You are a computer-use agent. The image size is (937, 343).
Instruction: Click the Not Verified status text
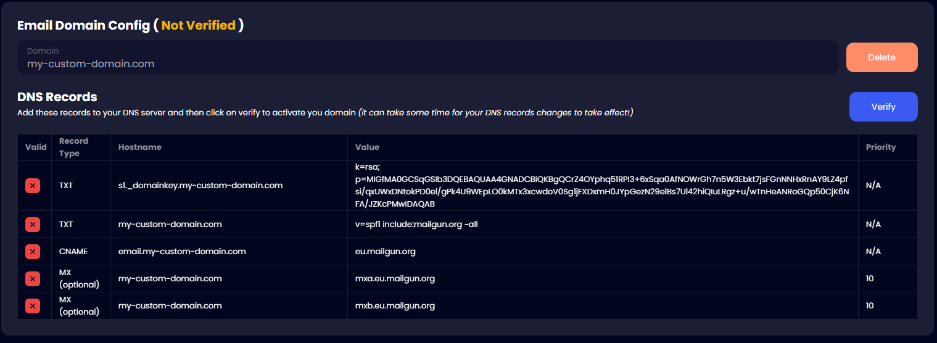pos(198,25)
